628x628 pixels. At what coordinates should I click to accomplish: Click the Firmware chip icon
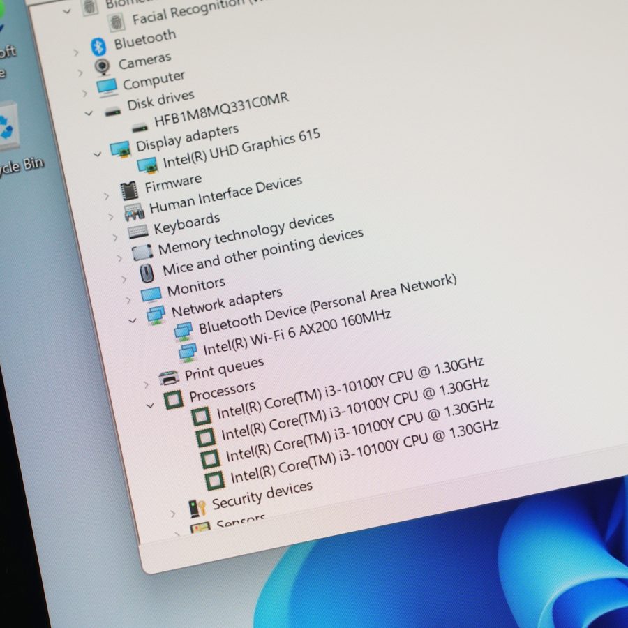pyautogui.click(x=129, y=191)
